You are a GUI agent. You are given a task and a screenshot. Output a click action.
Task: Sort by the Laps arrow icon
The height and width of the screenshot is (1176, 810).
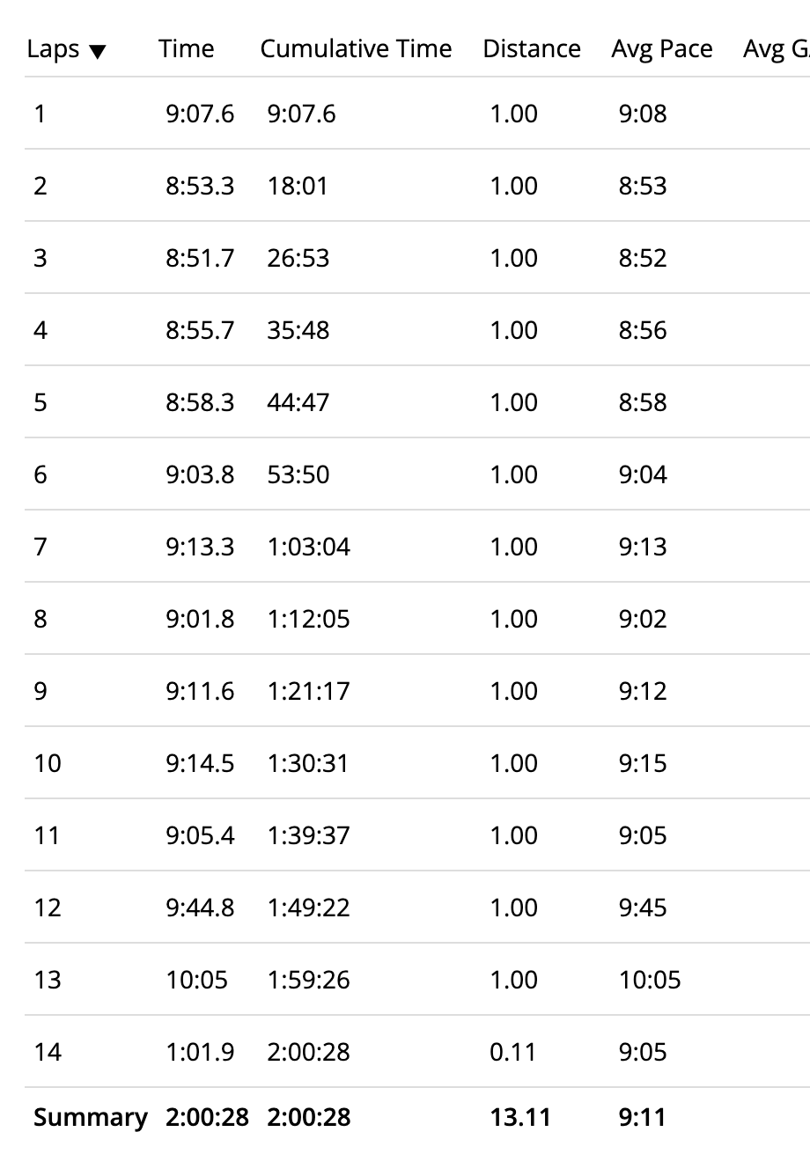(x=97, y=52)
